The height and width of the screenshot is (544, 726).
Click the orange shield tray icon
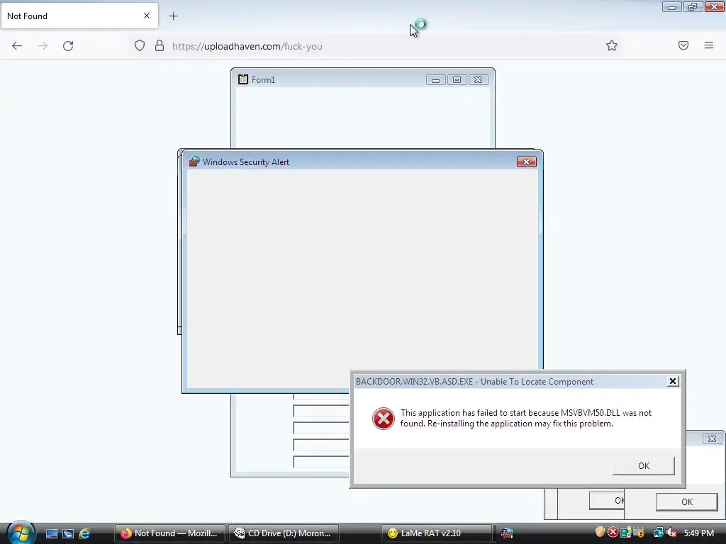pyautogui.click(x=600, y=533)
